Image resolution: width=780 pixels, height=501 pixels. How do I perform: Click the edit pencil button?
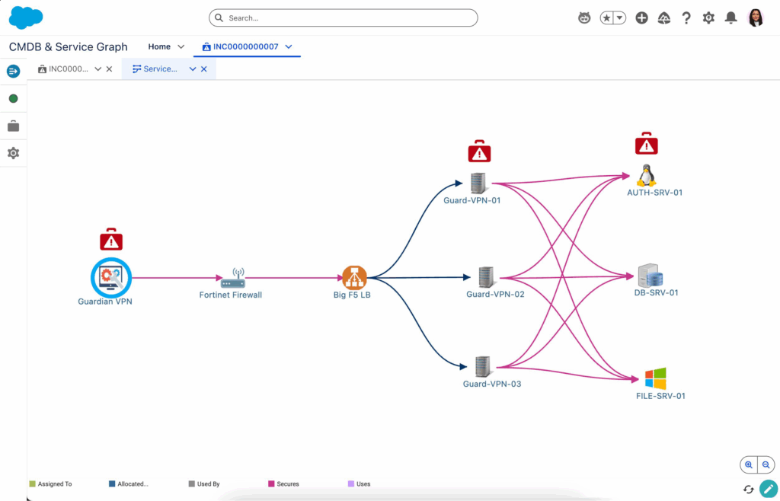coord(768,489)
